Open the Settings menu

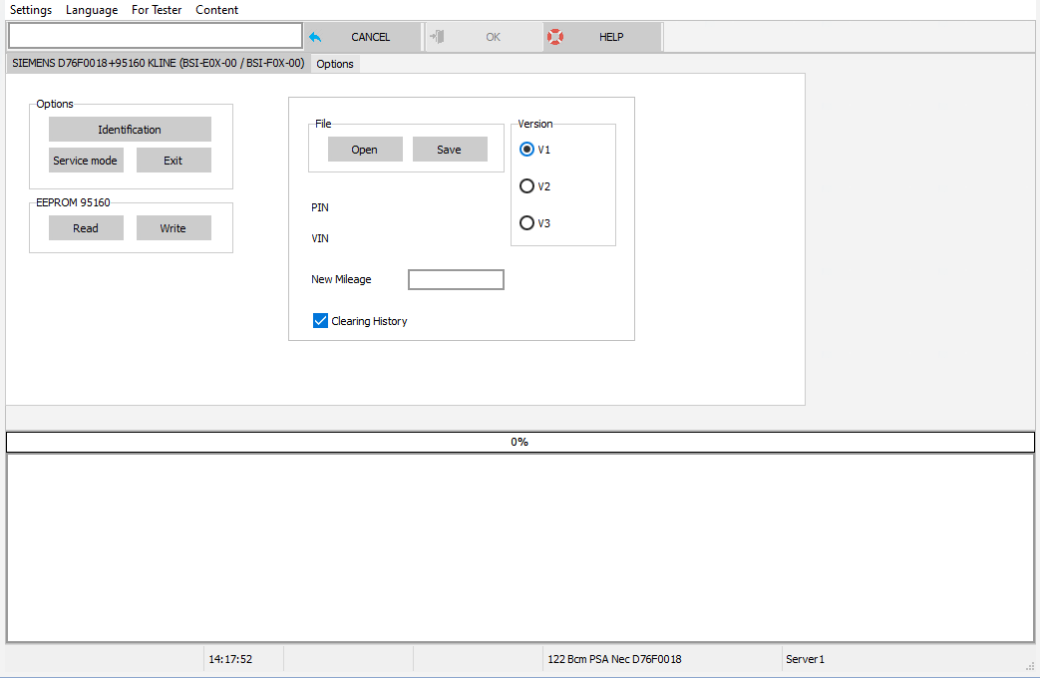click(31, 10)
